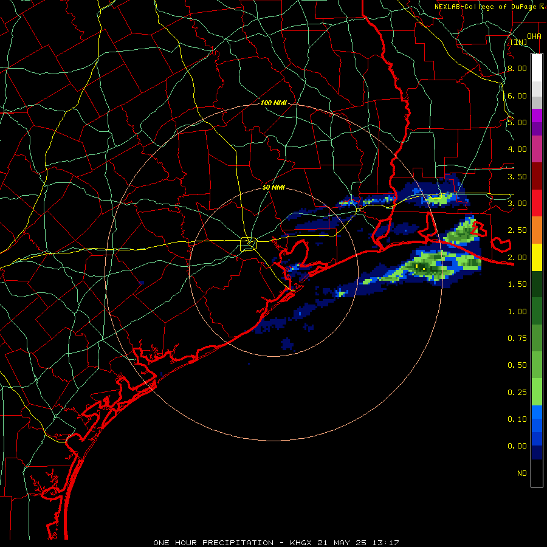Click the NEXLAB-College of DuPage credit text
547x547 pixels.
click(x=486, y=7)
